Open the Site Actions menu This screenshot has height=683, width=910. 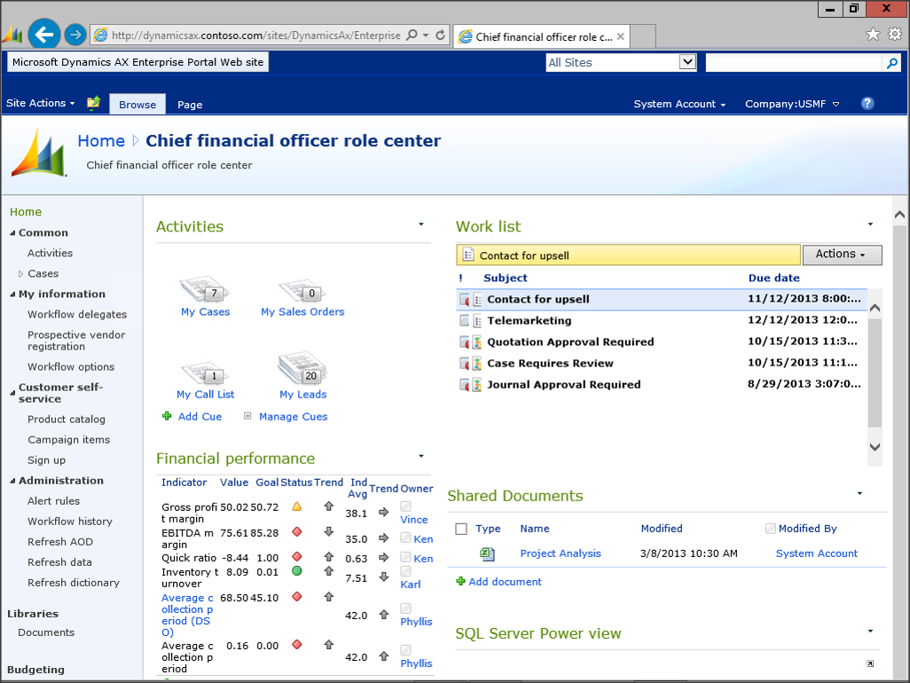(40, 103)
